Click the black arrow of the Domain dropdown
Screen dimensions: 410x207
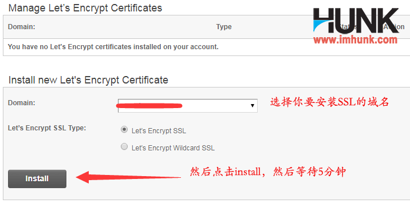pyautogui.click(x=253, y=106)
